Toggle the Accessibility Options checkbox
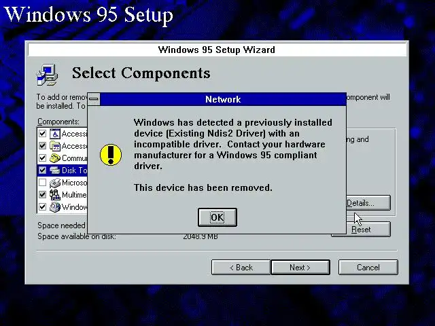The image size is (435, 326). click(42, 134)
